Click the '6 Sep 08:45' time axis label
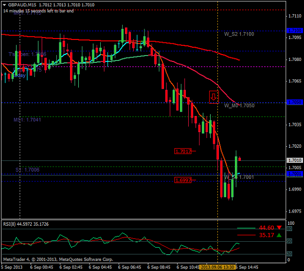Image resolution: width=304 pixels, height=271 pixels. click(159, 267)
